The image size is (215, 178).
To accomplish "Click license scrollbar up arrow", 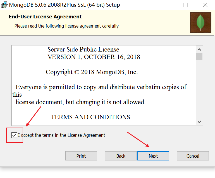I will point(199,49).
